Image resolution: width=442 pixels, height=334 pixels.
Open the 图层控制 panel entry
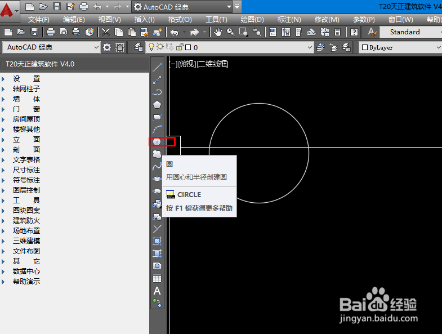[26, 190]
